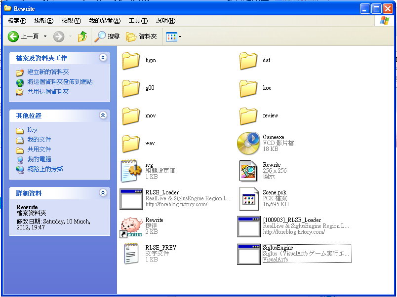The image size is (397, 297).
Task: Select the SiglusEngine application icon
Action: [x=249, y=254]
